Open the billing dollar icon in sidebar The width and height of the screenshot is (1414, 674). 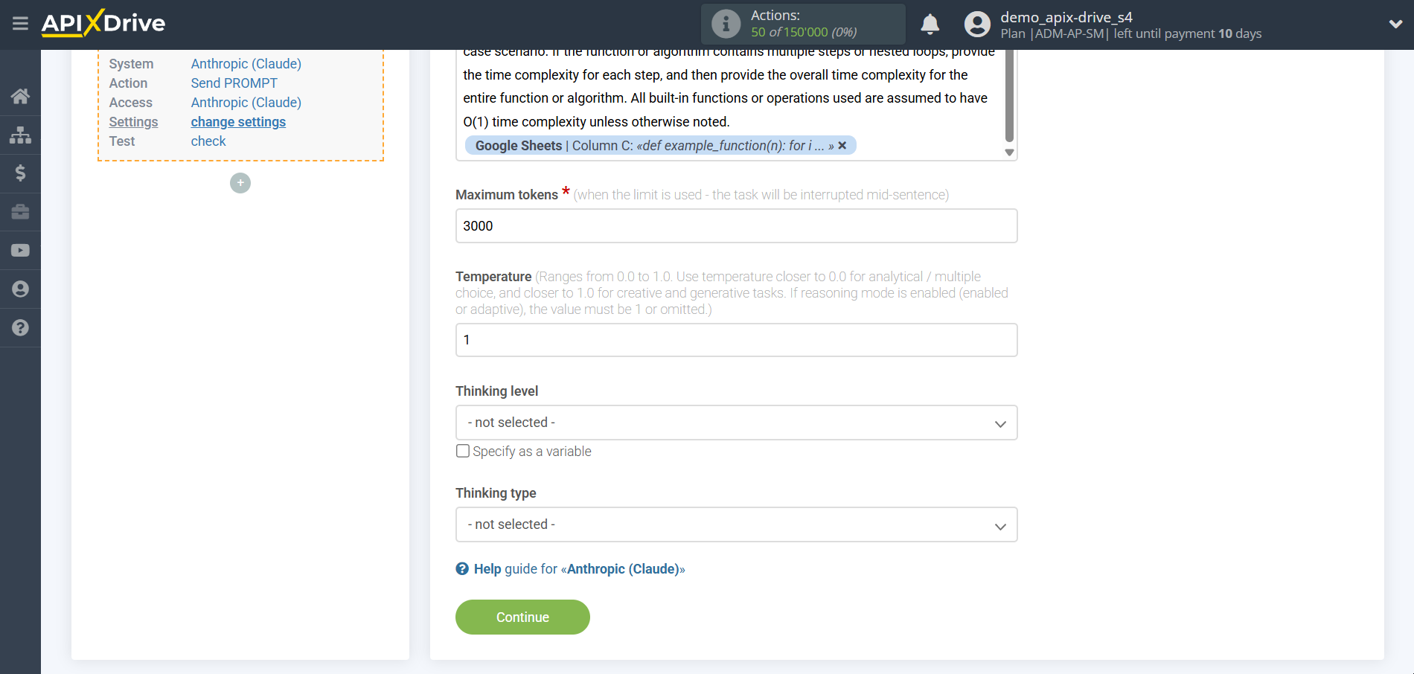click(20, 173)
